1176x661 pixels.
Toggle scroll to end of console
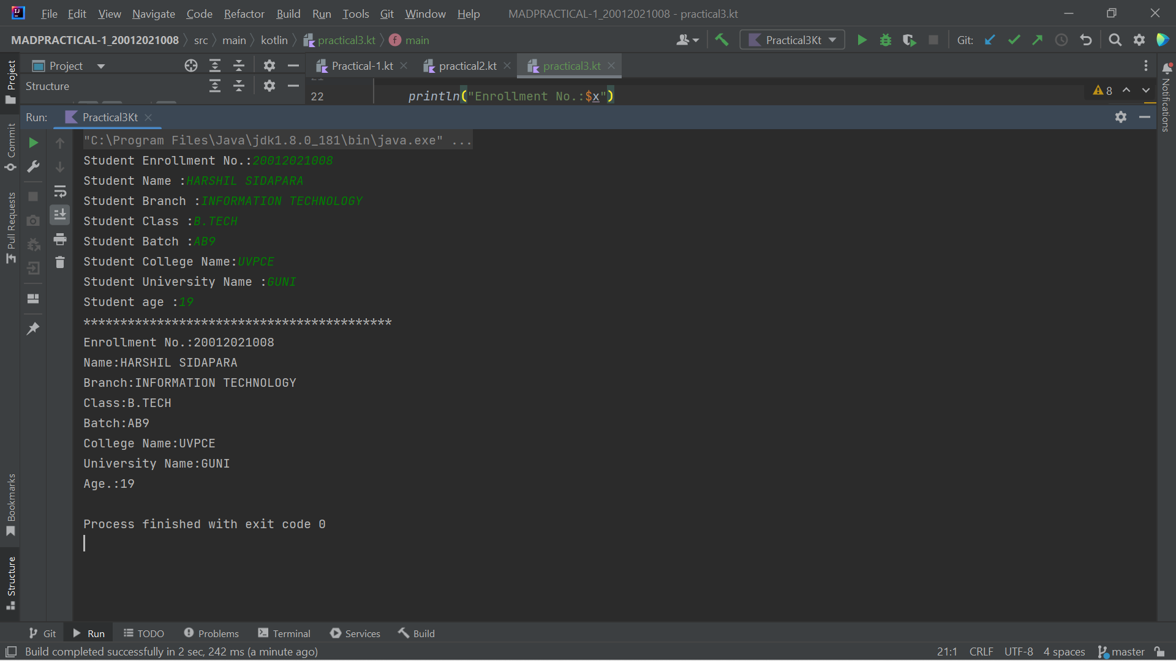point(60,215)
